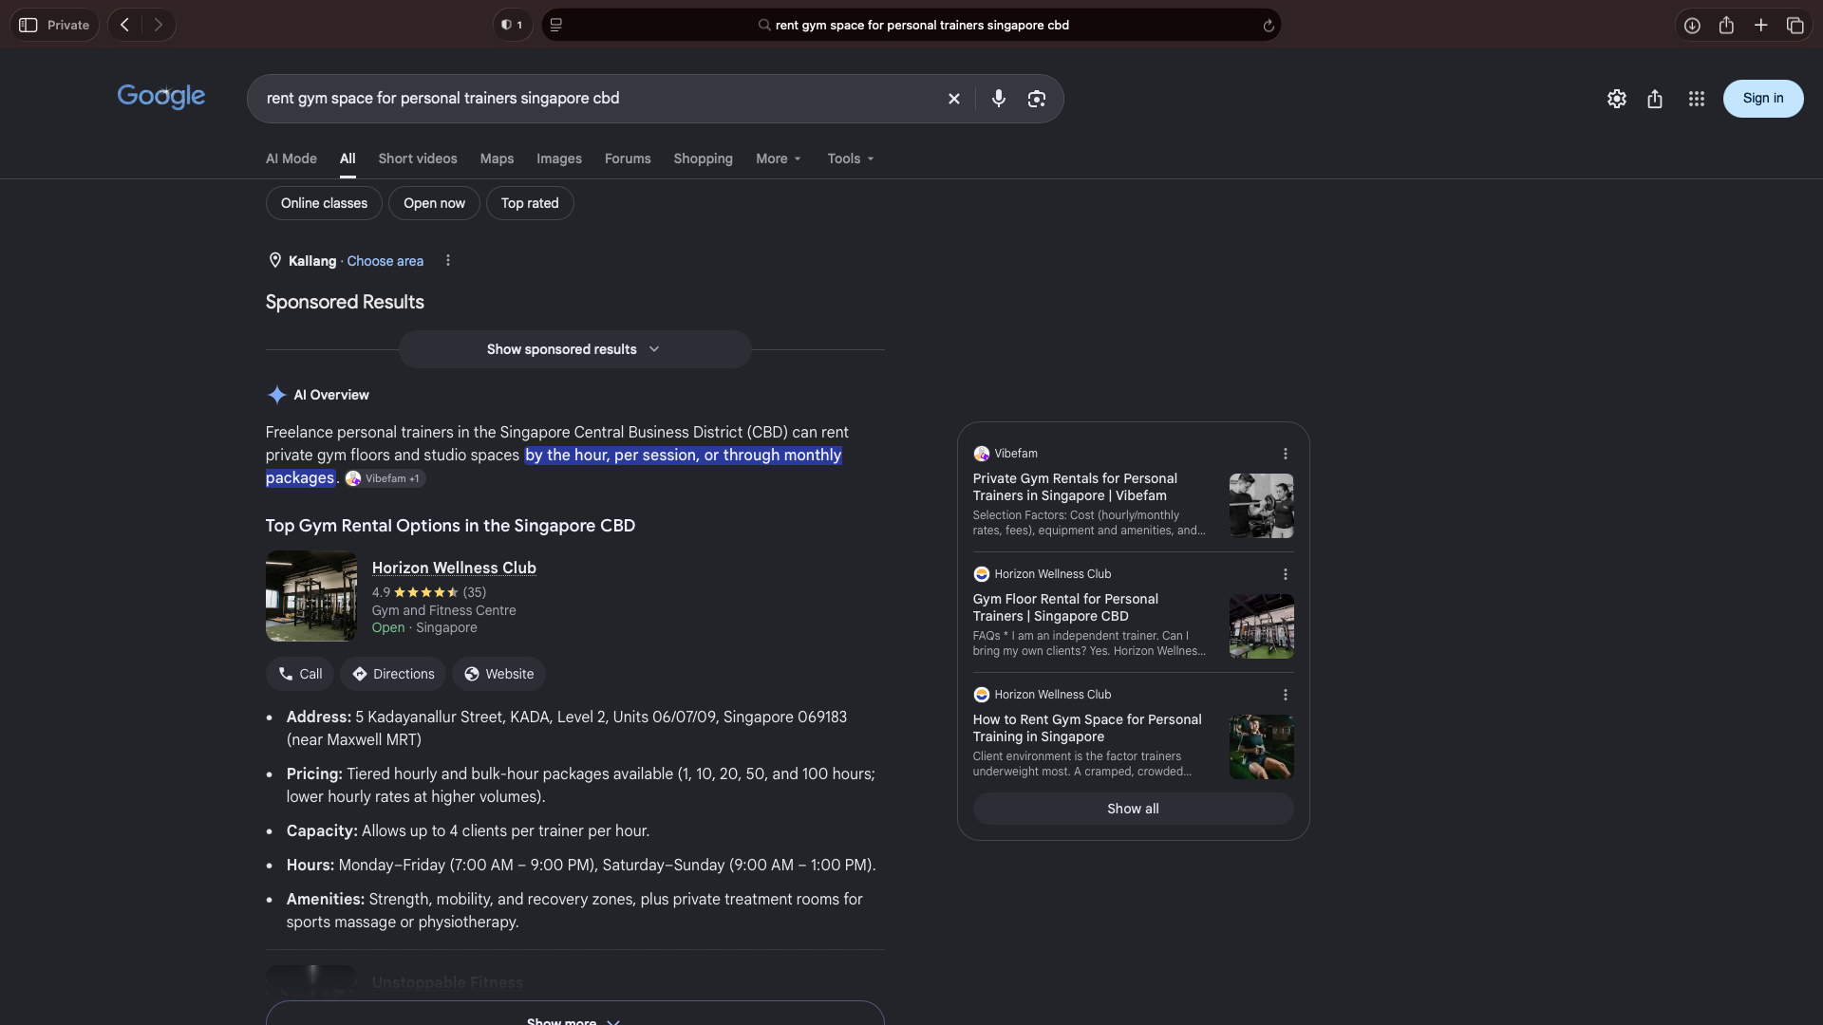
Task: Open three-dot menu on How to Rent Gym Space card
Action: point(1286,695)
